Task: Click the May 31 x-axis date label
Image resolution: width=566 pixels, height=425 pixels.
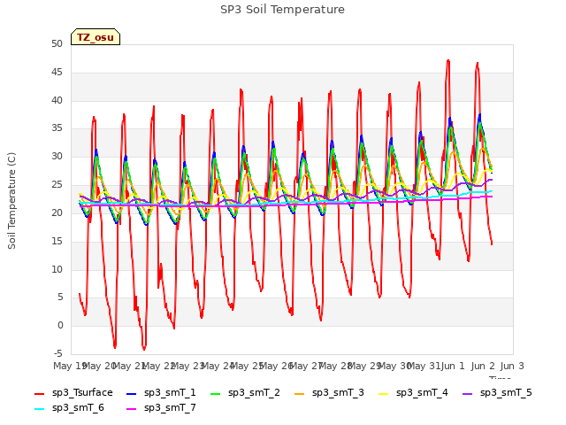Action: click(x=424, y=366)
